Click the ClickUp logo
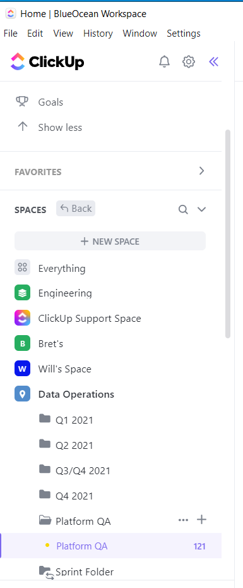Image resolution: width=243 pixels, height=588 pixels. (47, 61)
